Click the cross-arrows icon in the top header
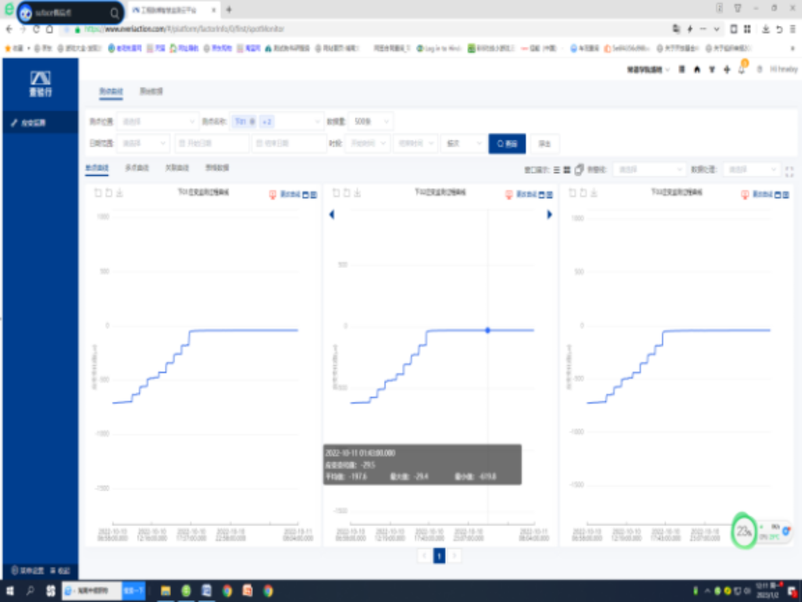The width and height of the screenshot is (802, 602). tap(727, 69)
